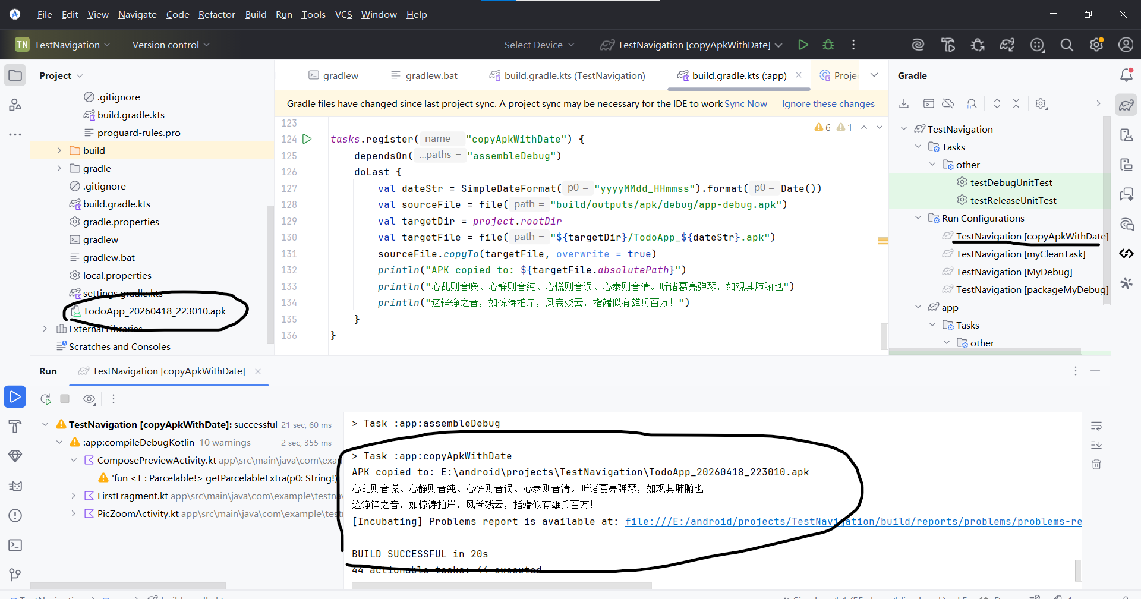Collapse all nodes in Gradle tree

(1016, 103)
